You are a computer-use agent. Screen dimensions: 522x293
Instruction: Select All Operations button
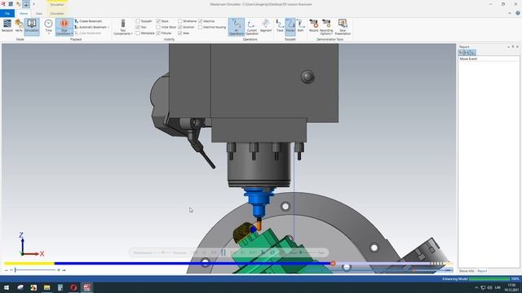pos(236,27)
